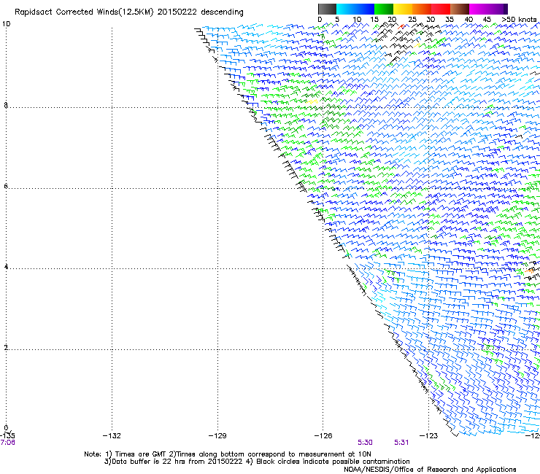
Task: Click the latitude label 10
Action: click(6, 24)
